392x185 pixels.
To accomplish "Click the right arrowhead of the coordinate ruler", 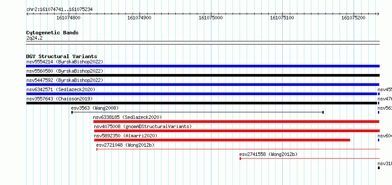I will tap(378, 14).
